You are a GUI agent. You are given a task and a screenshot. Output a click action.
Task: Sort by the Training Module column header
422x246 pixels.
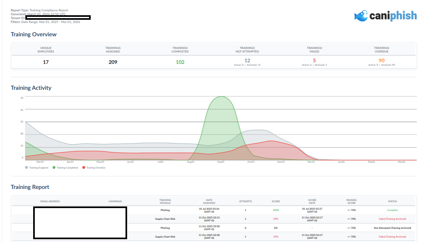(x=165, y=201)
